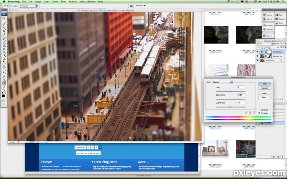This screenshot has width=287, height=179.
Task: Click the Hue slider handle
Action: click(231, 91)
